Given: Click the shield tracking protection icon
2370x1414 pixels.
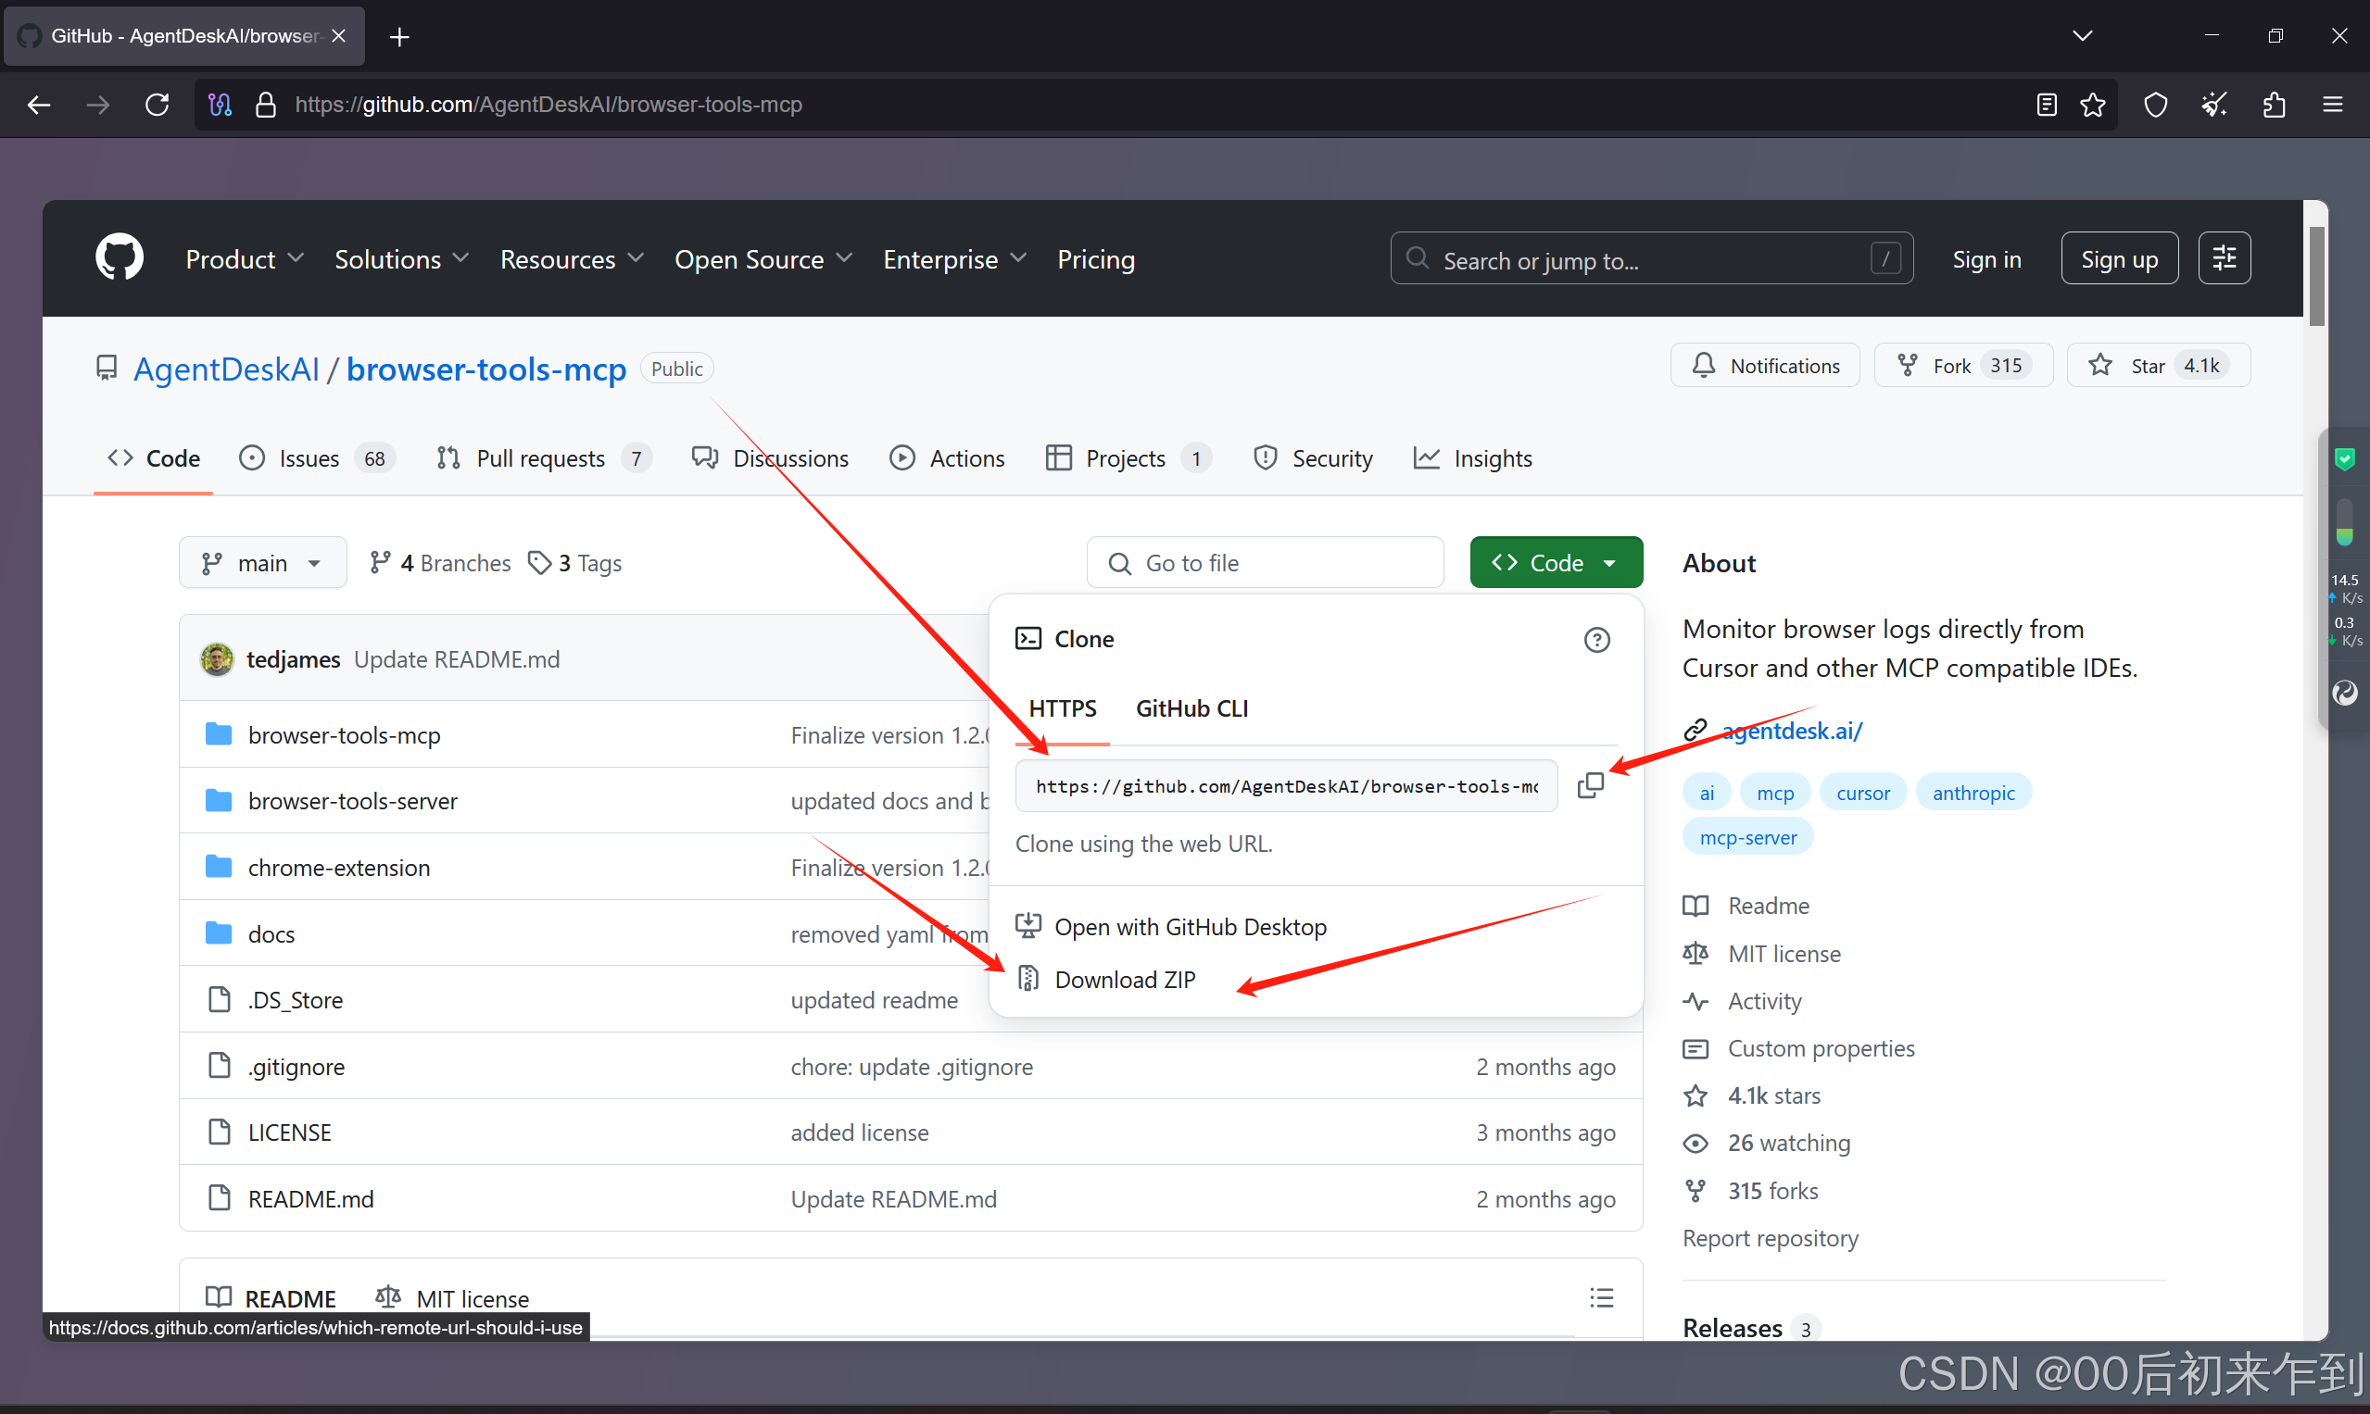Looking at the screenshot, I should (2155, 105).
